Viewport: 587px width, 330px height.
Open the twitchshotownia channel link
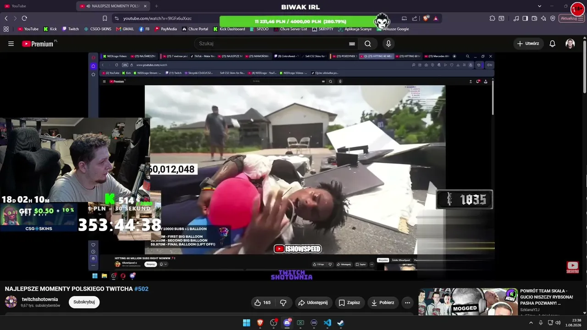[x=40, y=299]
